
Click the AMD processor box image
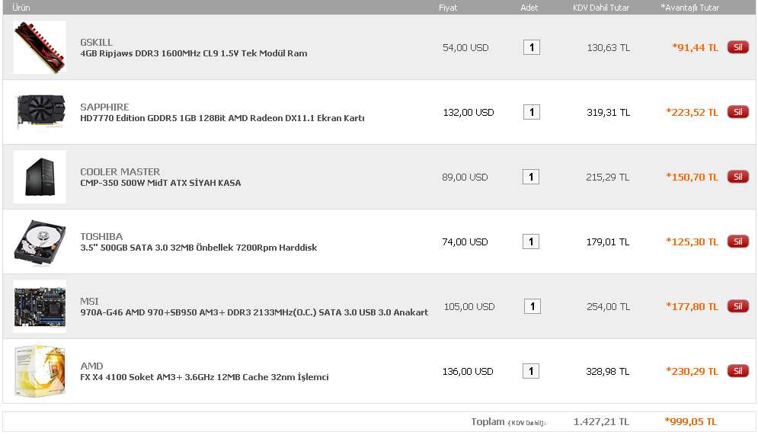pyautogui.click(x=40, y=371)
